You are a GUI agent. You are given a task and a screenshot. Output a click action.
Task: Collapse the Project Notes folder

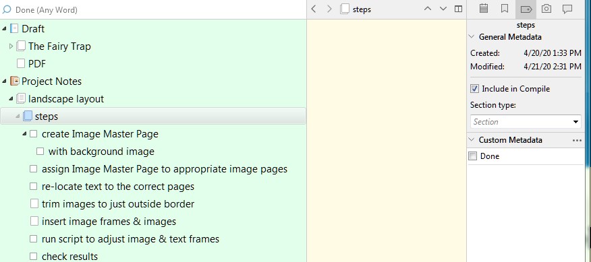[4, 81]
